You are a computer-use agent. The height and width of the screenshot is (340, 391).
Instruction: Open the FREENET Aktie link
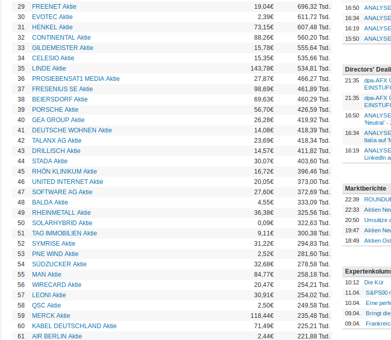coord(54,7)
